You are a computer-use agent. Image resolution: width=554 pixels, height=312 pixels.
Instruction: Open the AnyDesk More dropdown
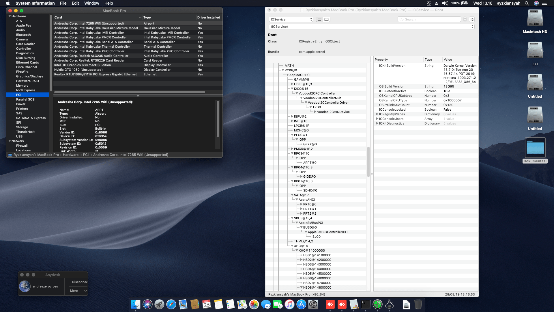78,291
